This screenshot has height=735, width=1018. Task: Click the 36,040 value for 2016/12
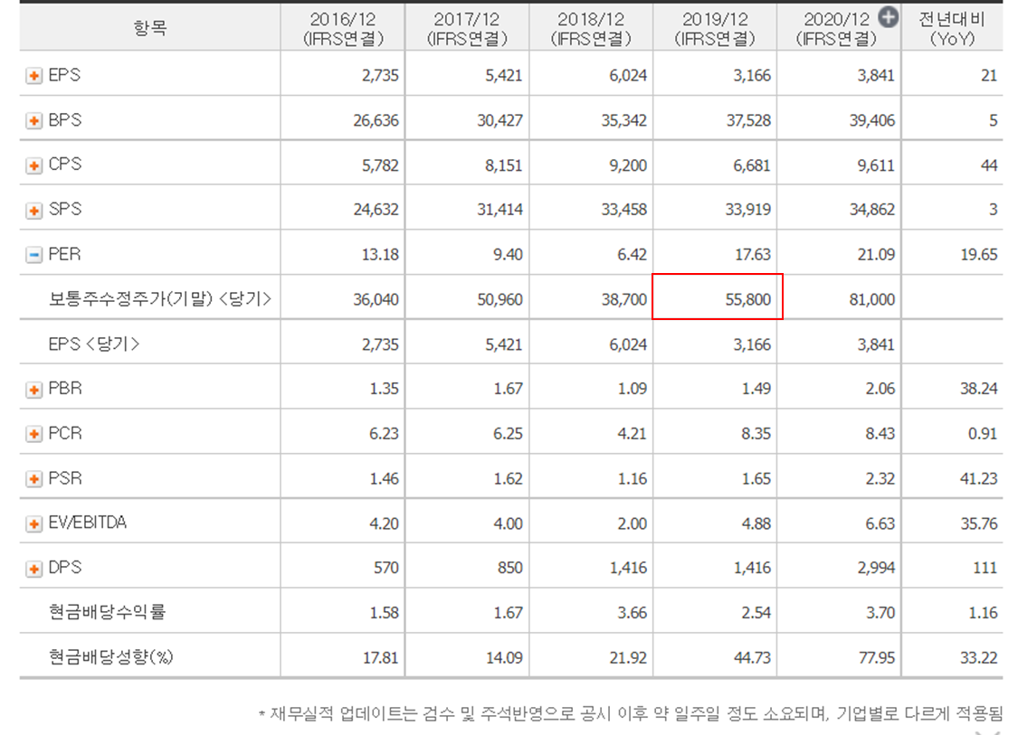click(376, 300)
